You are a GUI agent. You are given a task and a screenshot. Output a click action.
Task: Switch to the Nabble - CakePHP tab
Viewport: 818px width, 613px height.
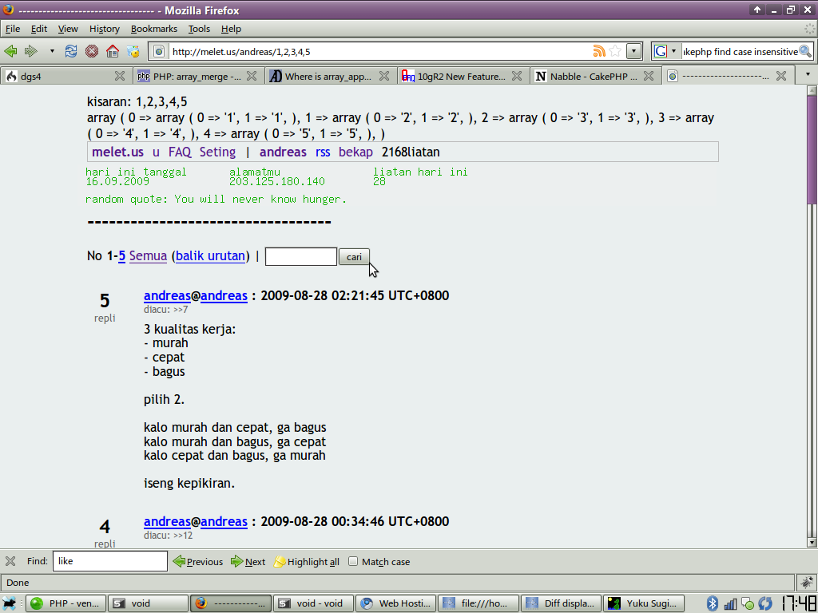tap(586, 77)
